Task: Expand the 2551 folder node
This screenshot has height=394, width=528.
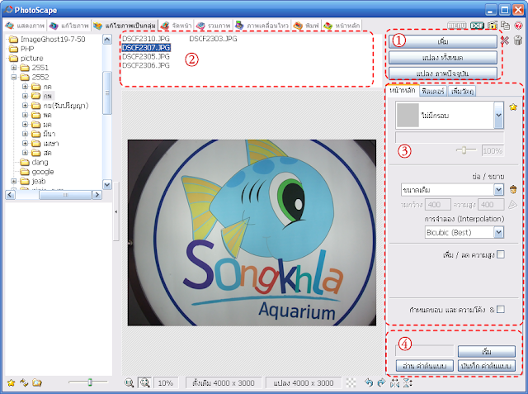Action: (x=14, y=68)
